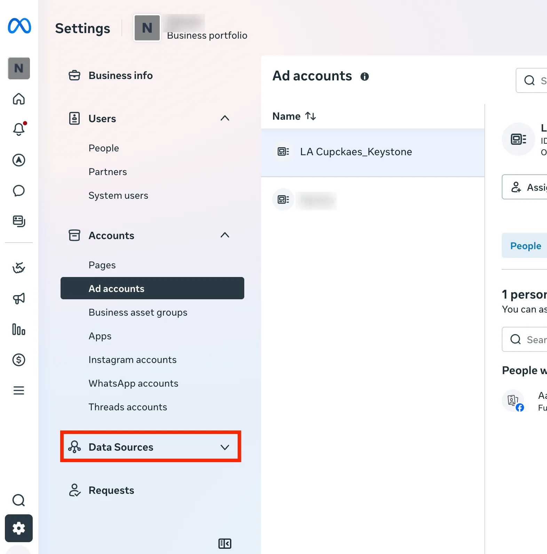Viewport: 547px width, 554px height.
Task: Open System users page
Action: click(118, 196)
